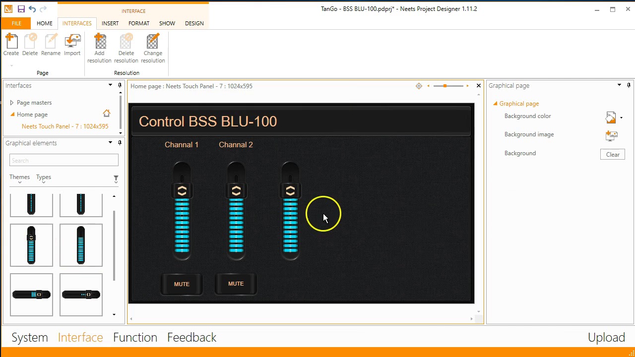
Task: Select vertical fader thumbnail with knob
Action: [x=31, y=245]
